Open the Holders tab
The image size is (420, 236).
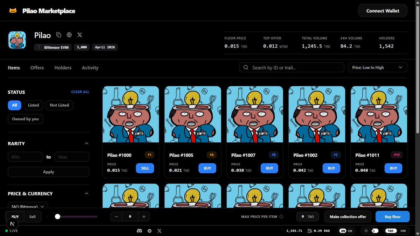(x=63, y=68)
